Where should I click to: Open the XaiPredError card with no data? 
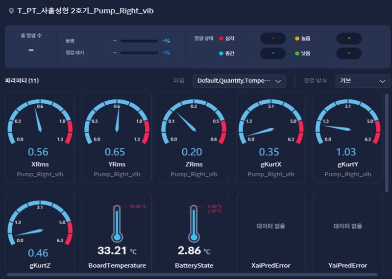click(271, 232)
